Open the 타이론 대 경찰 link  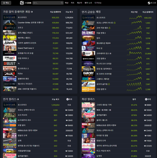click(102, 136)
